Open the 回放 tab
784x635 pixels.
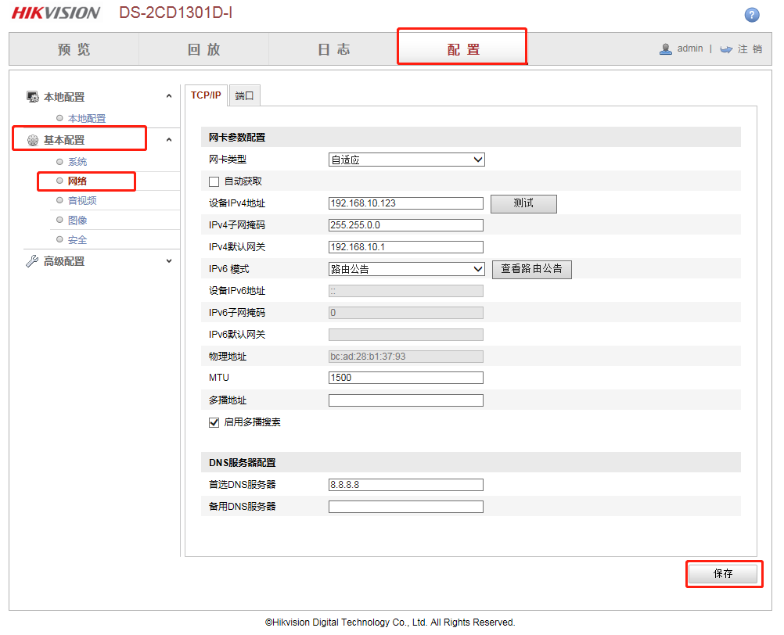tap(204, 49)
